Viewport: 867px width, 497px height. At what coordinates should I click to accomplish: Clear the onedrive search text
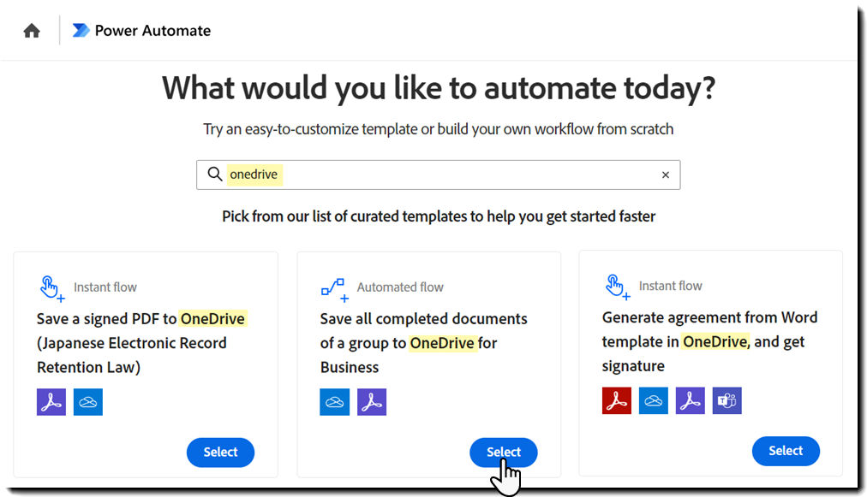pos(666,175)
